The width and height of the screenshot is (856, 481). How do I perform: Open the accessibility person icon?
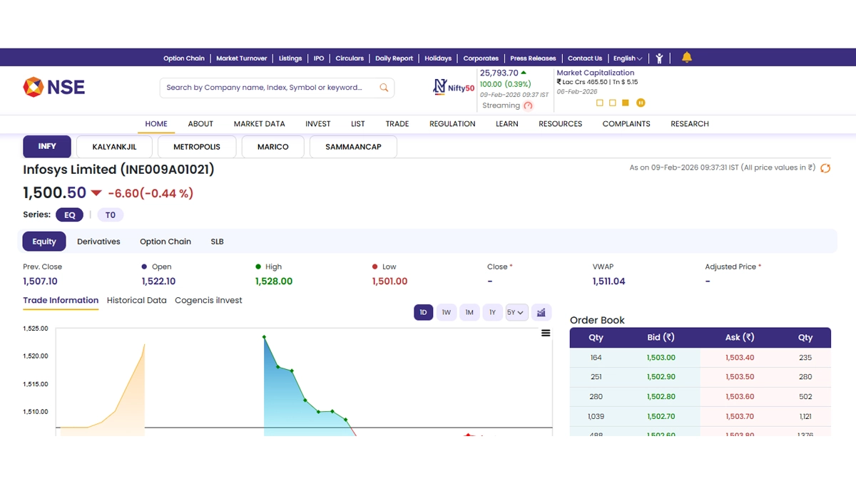click(x=660, y=58)
